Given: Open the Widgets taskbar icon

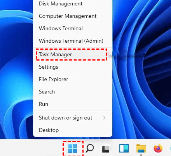Looking at the screenshot, I should [124, 148].
